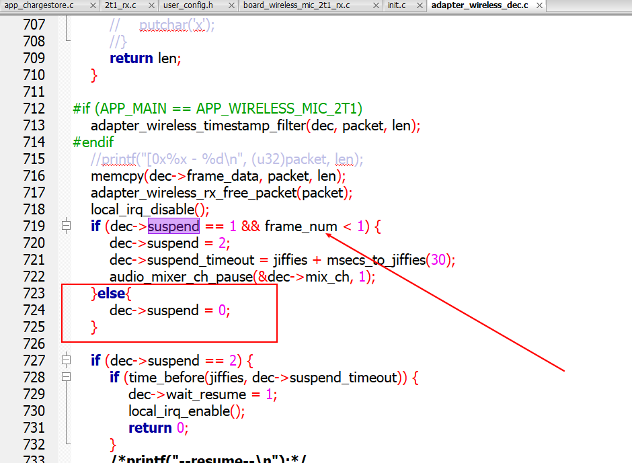
Task: Click the return len statement
Action: (x=145, y=58)
